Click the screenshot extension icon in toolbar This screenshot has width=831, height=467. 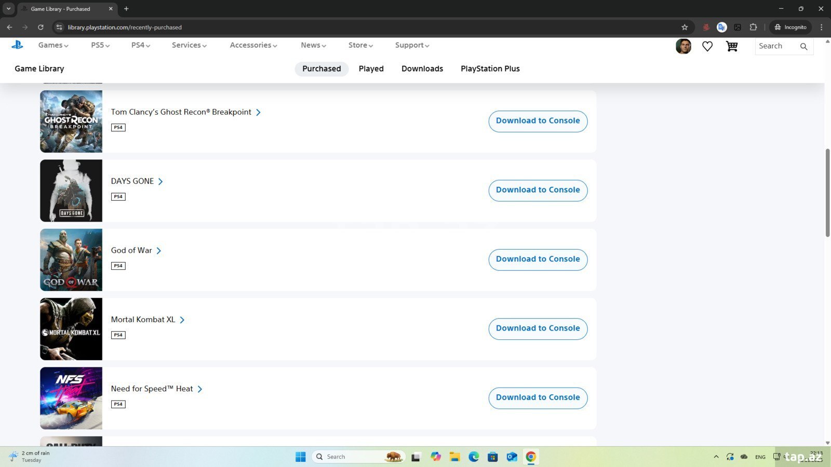[x=738, y=27]
